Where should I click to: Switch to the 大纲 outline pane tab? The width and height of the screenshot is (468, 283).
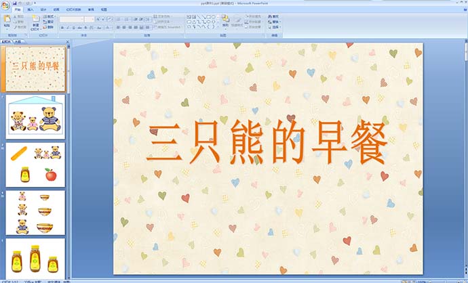pyautogui.click(x=18, y=42)
